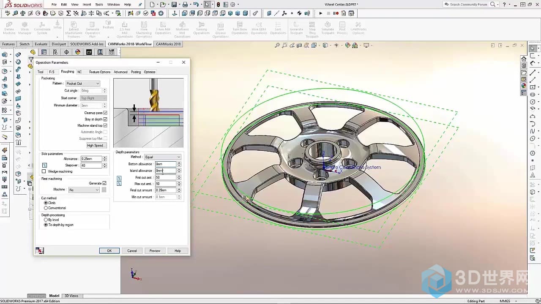Open the Tools menu

point(99,5)
